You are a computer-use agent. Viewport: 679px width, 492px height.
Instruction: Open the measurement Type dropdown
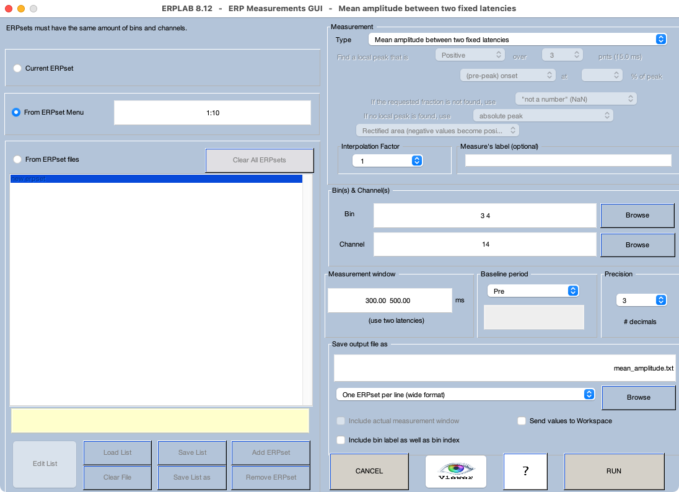point(517,40)
